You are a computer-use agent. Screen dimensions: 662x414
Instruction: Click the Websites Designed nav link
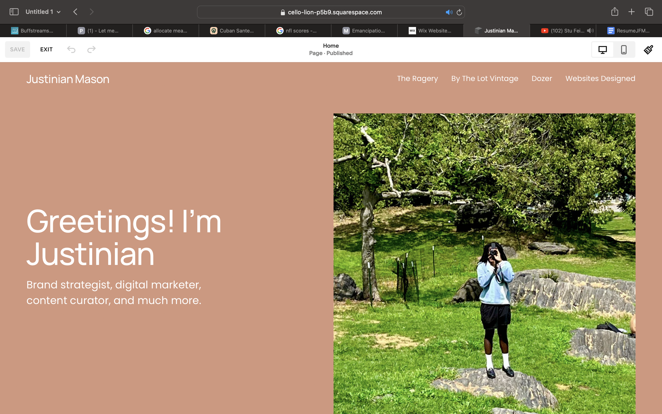600,79
